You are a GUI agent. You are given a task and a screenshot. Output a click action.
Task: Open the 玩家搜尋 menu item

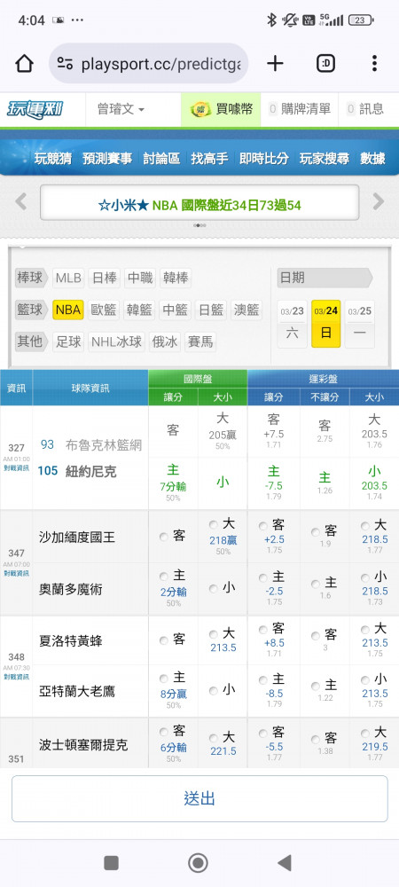(325, 159)
